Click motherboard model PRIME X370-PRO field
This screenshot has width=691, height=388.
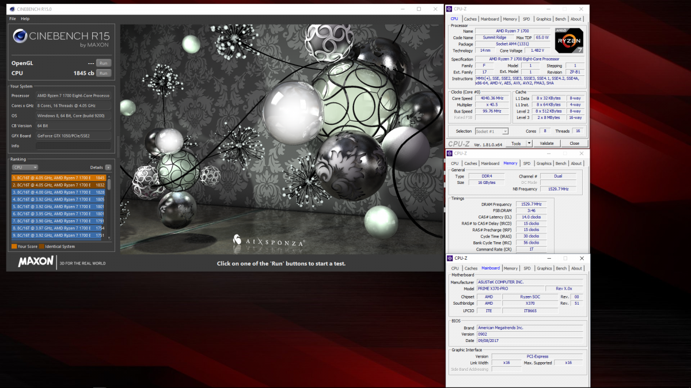tap(510, 289)
